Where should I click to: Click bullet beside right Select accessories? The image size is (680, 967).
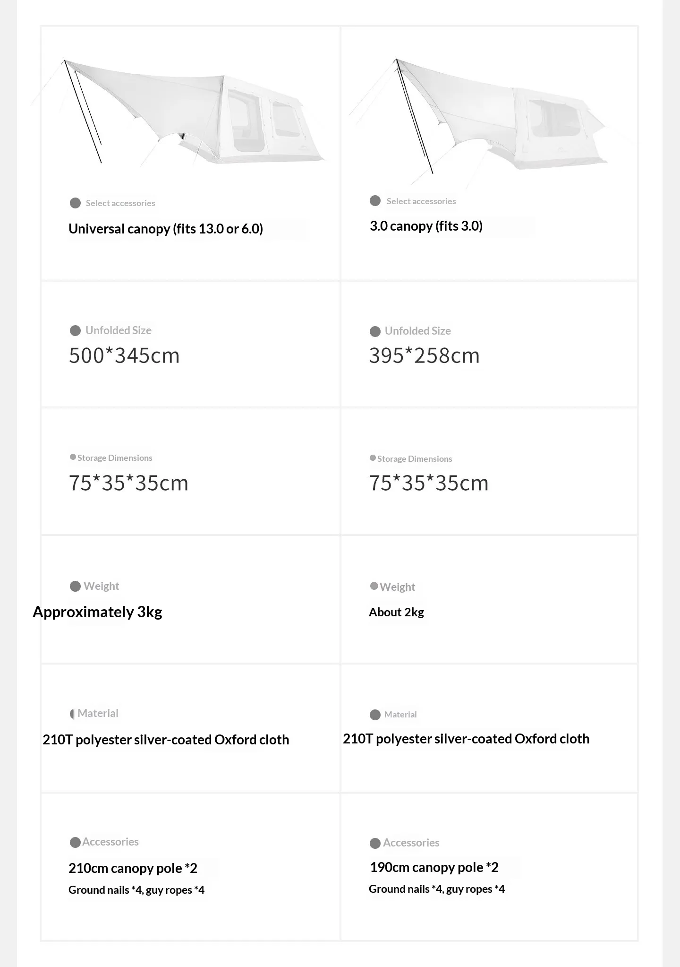pyautogui.click(x=375, y=201)
